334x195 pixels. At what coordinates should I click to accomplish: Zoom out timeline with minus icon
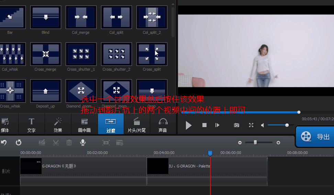240,143
